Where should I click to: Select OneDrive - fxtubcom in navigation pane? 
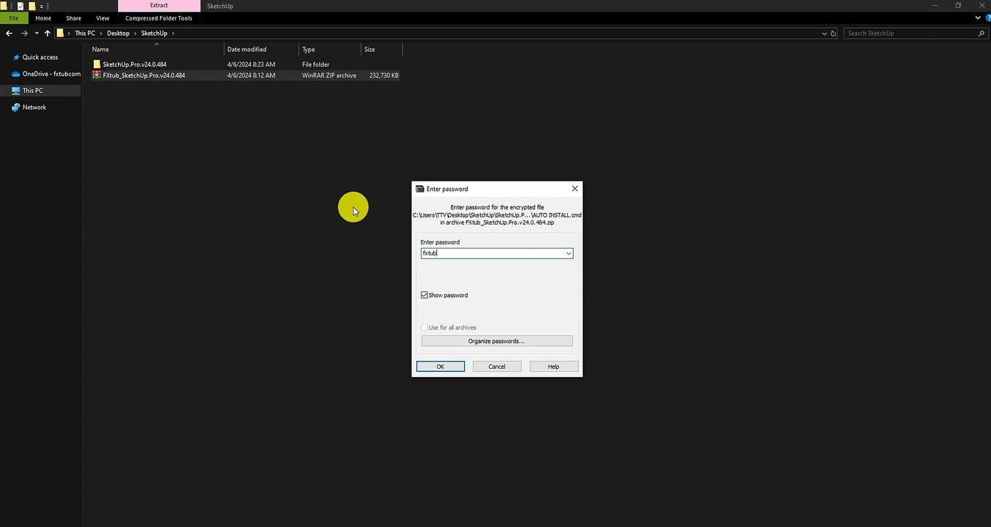tap(51, 74)
